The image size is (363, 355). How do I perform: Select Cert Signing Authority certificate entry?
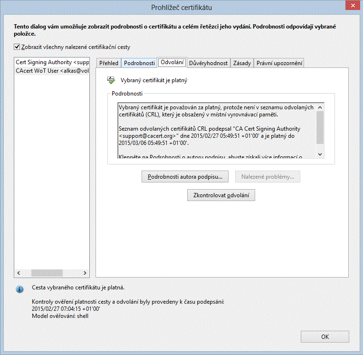(52, 62)
